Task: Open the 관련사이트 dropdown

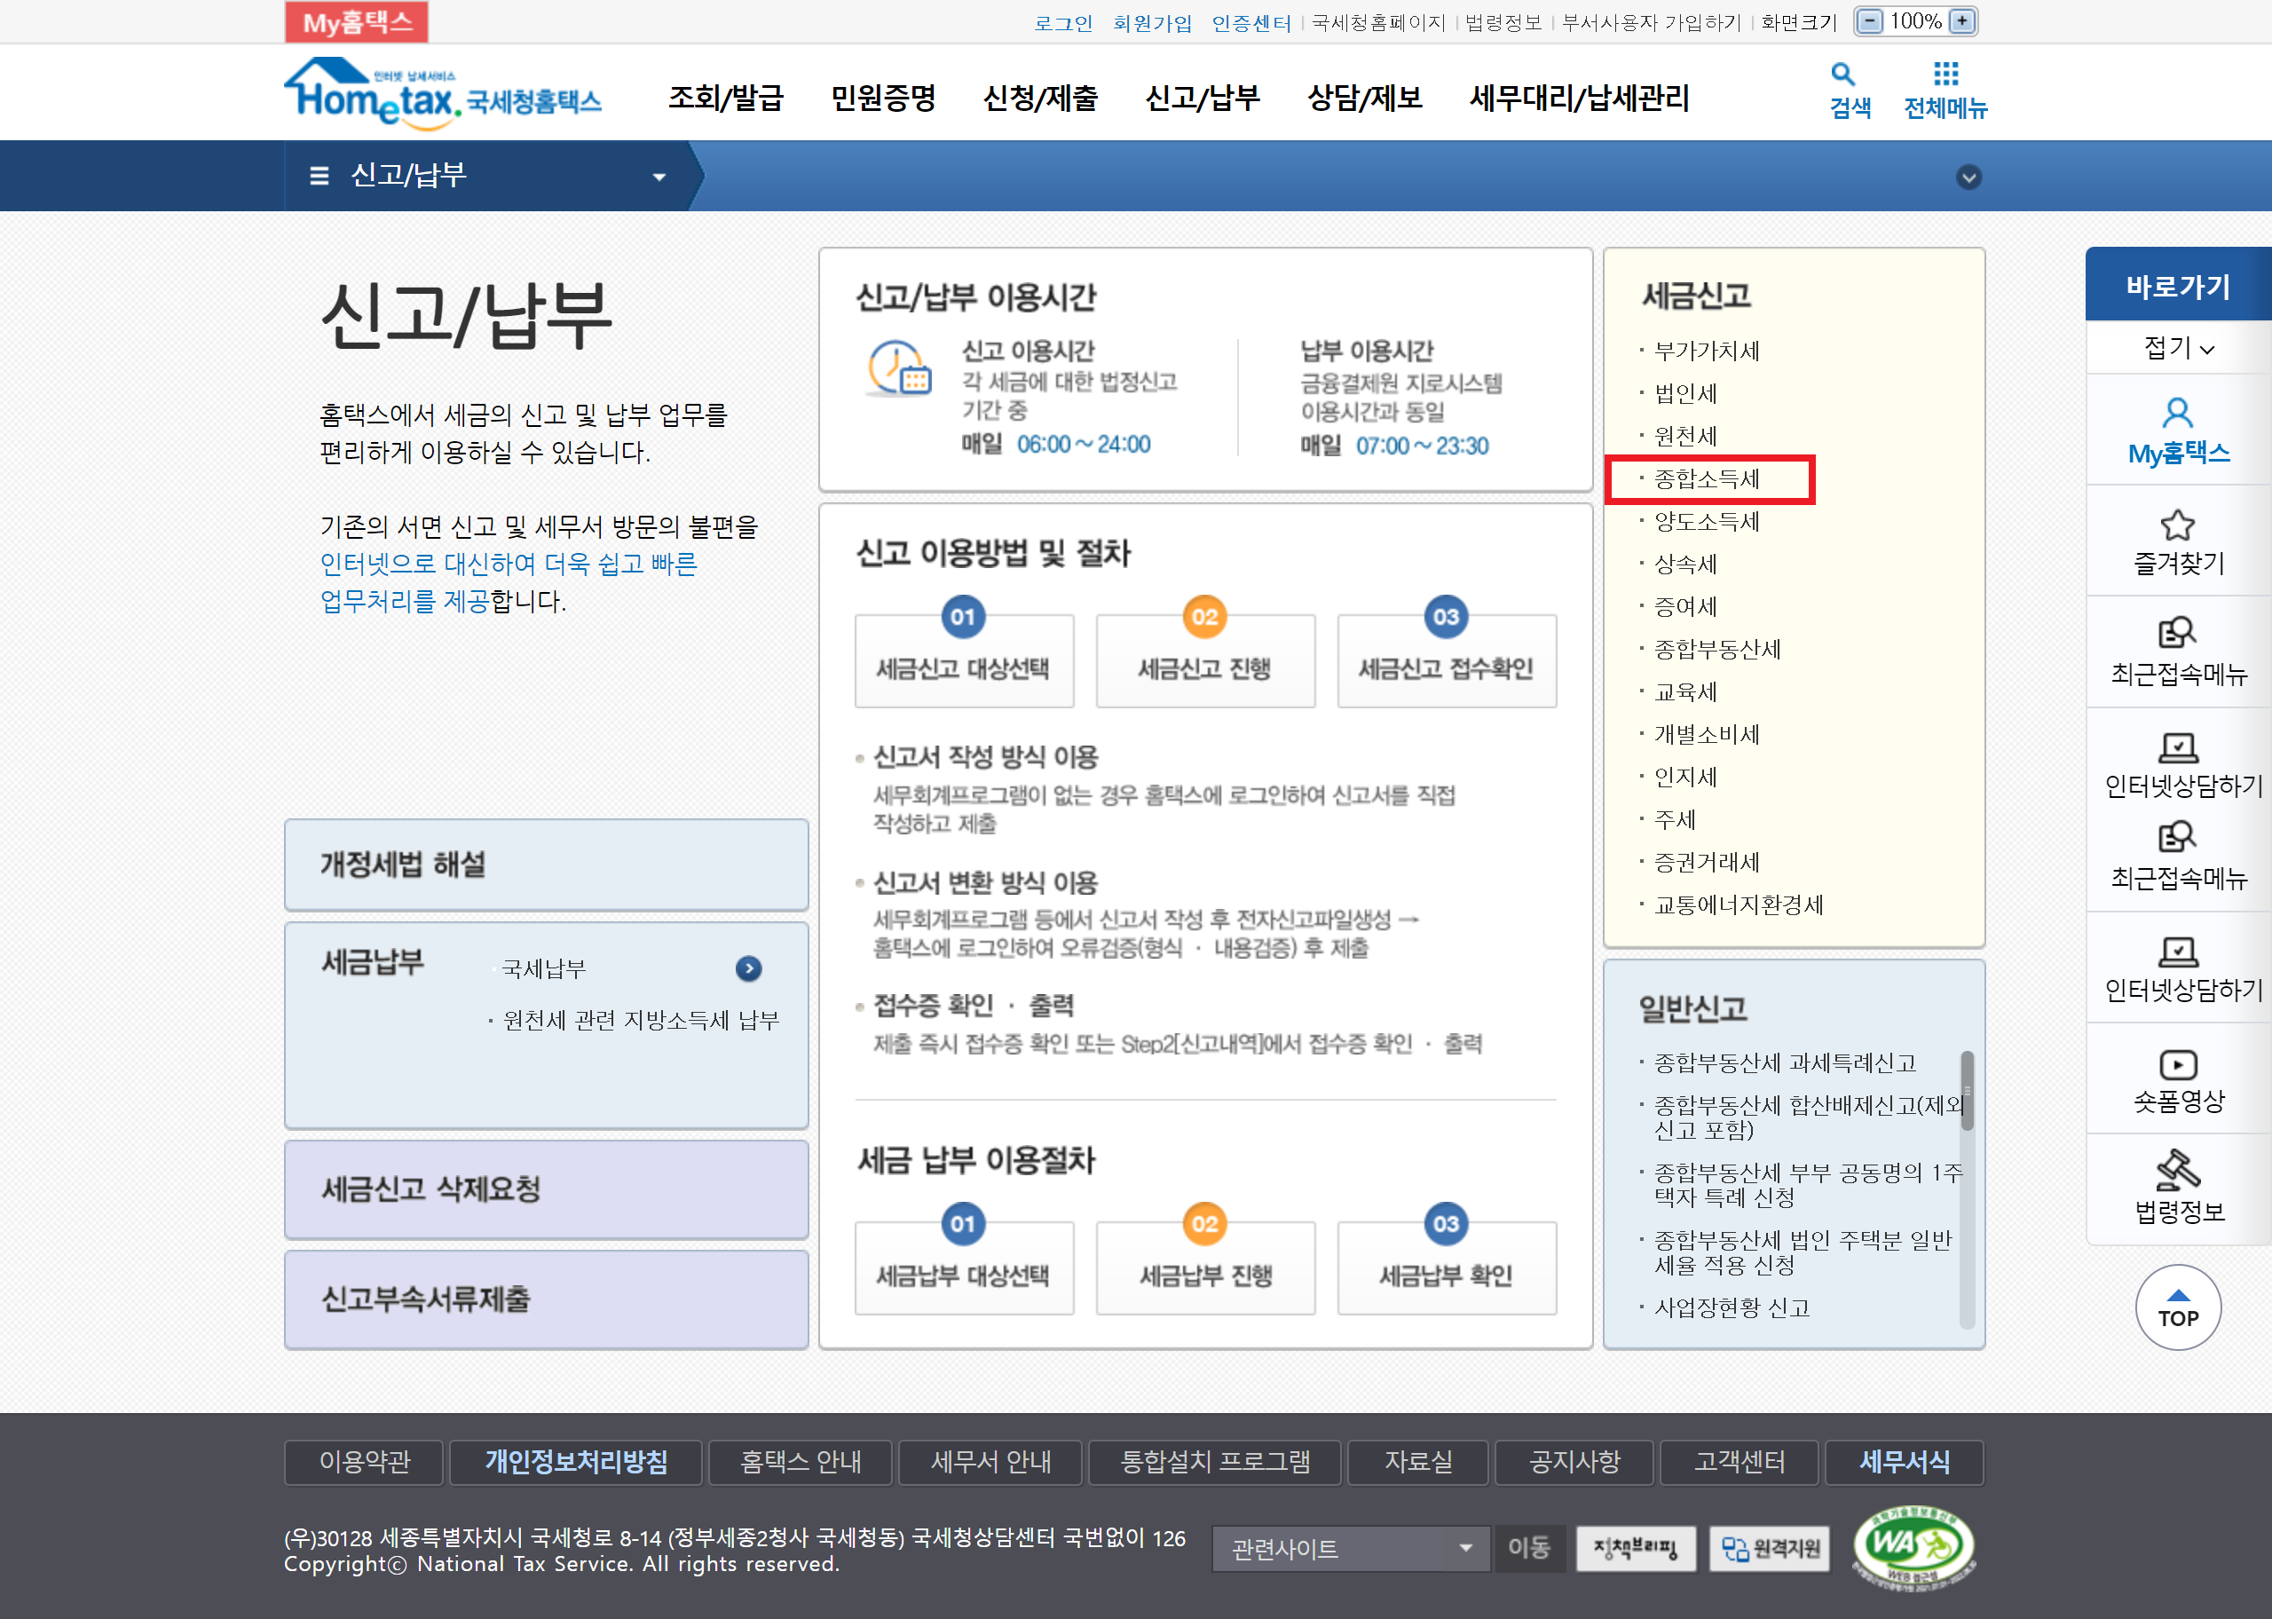Action: click(x=1350, y=1548)
